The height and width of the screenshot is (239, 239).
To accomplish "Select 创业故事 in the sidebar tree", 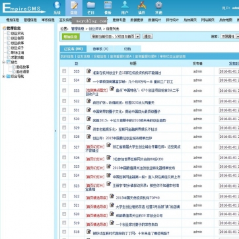I will point(17,43).
